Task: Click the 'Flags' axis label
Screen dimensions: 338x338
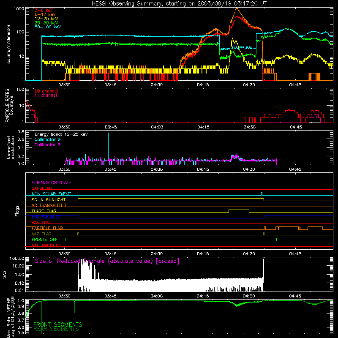Action: pyautogui.click(x=17, y=211)
